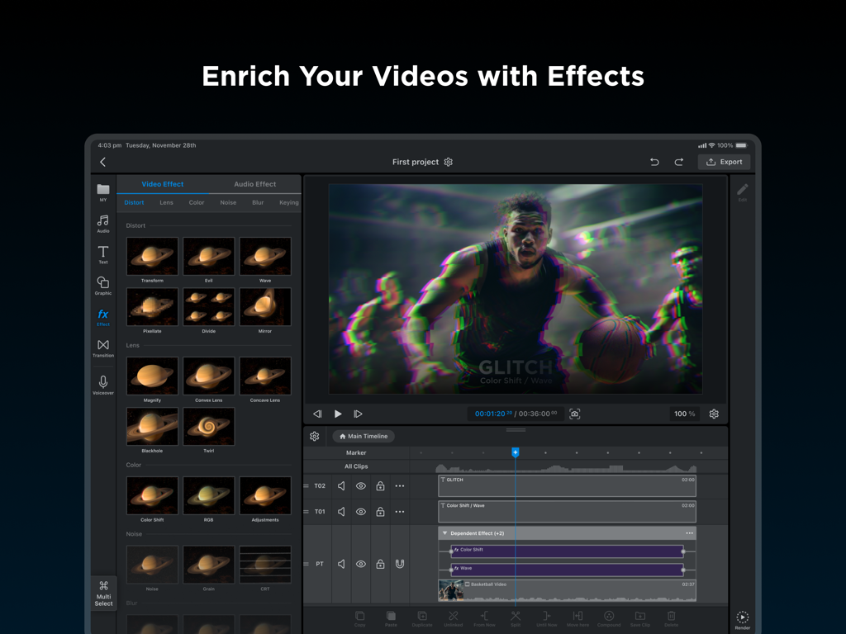Mute the T01 track speaker
Image resolution: width=846 pixels, height=634 pixels.
pos(341,512)
